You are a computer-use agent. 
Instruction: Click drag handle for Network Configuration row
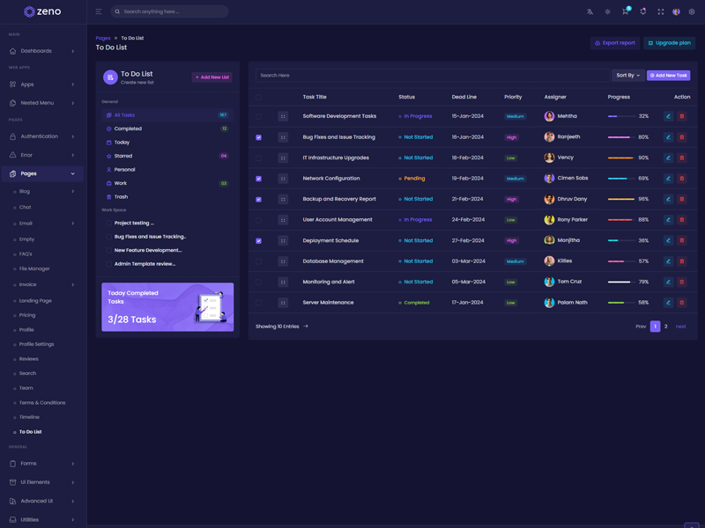(283, 179)
